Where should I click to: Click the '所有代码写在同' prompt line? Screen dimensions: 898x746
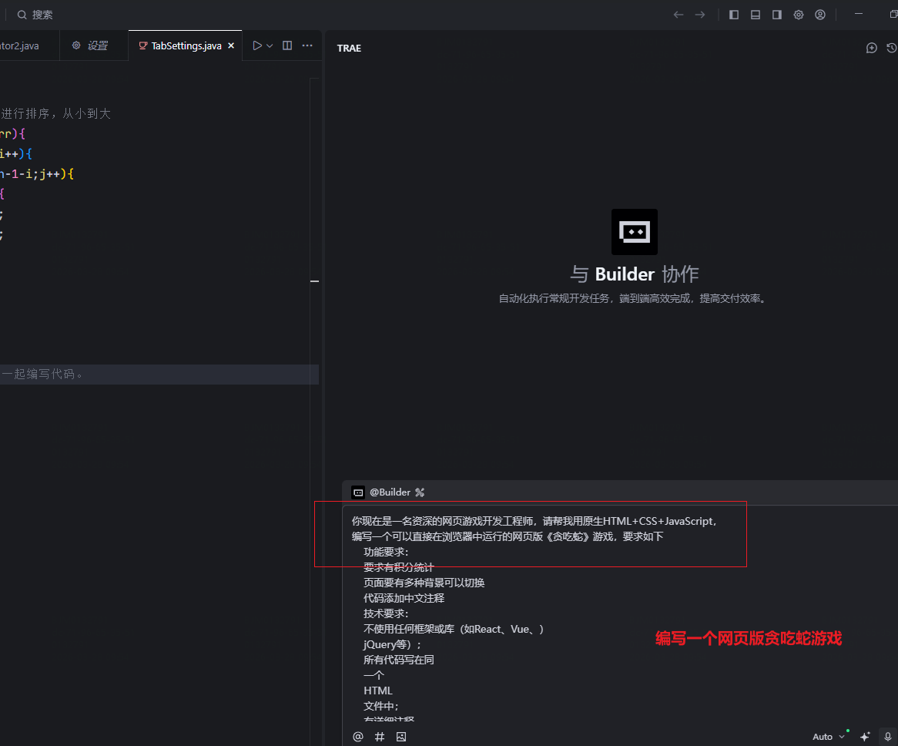click(x=399, y=660)
